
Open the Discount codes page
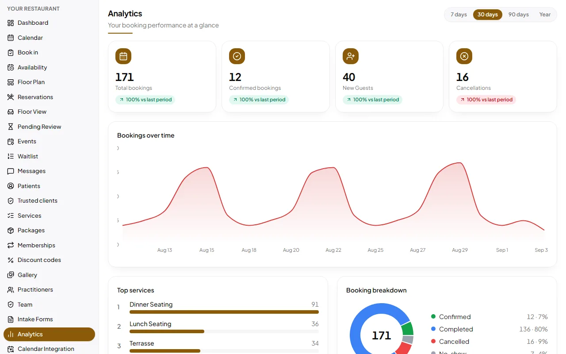coord(49,260)
